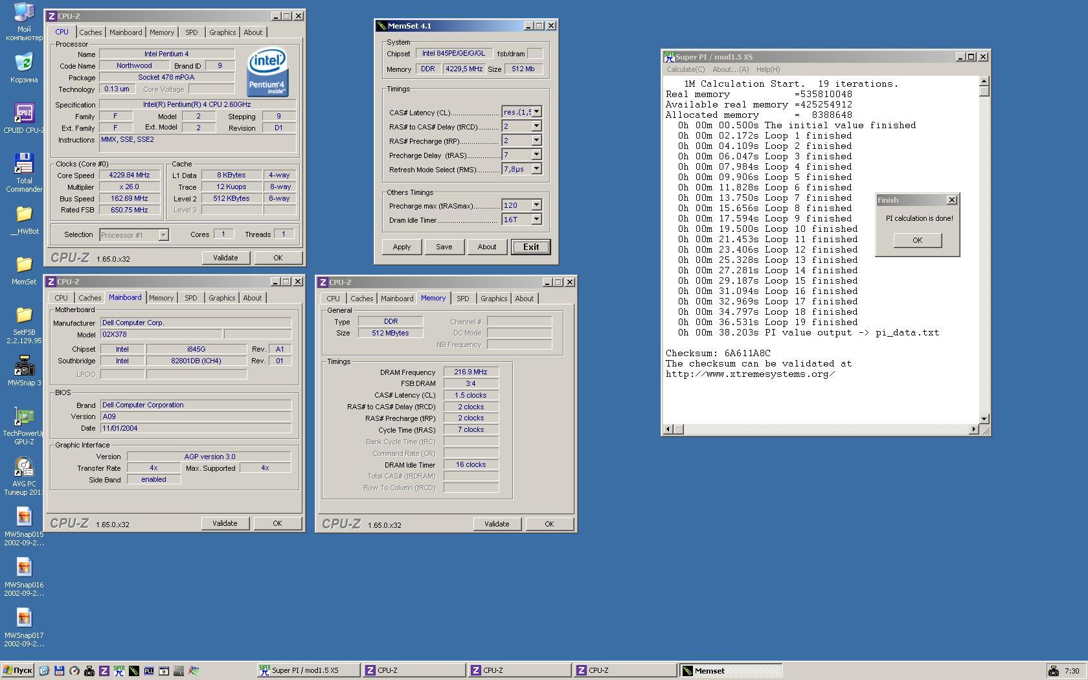Viewport: 1088px width, 680px height.
Task: Click OK in the Finish dialog
Action: click(x=917, y=240)
